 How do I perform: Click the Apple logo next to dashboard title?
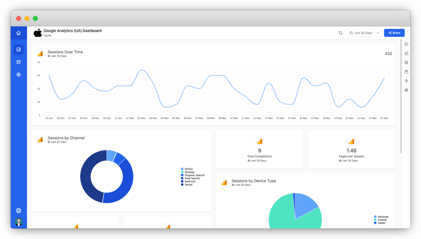point(37,33)
